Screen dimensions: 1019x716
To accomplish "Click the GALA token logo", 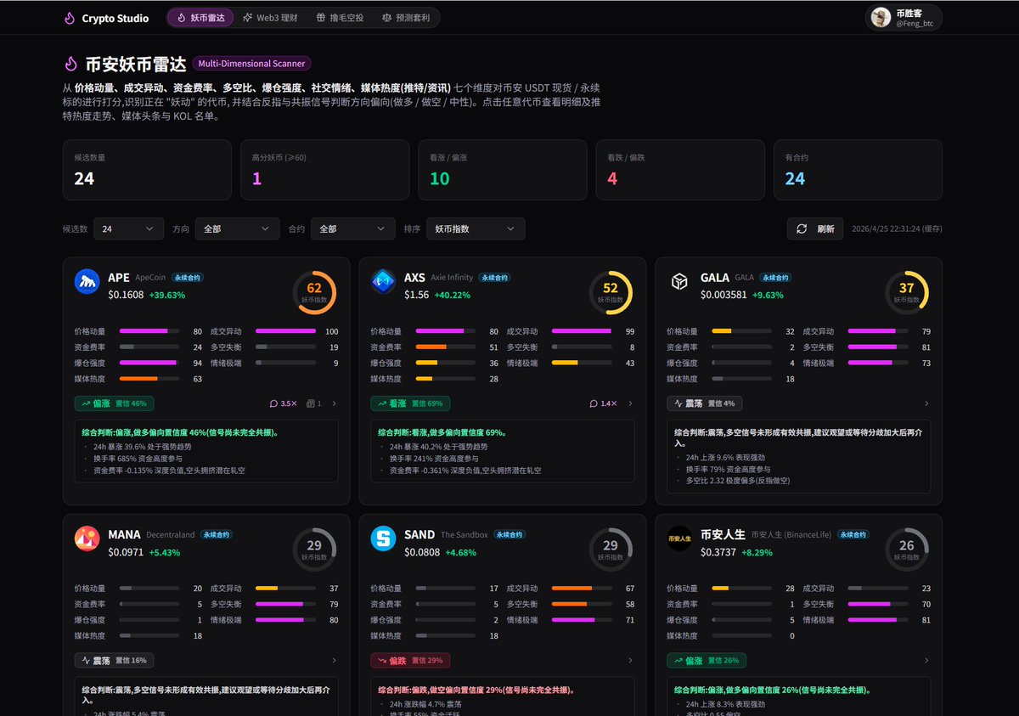I will point(679,281).
